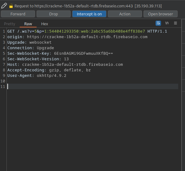Click the Sec-WebSocket-Key header line
The image size is (185, 171).
[60, 54]
